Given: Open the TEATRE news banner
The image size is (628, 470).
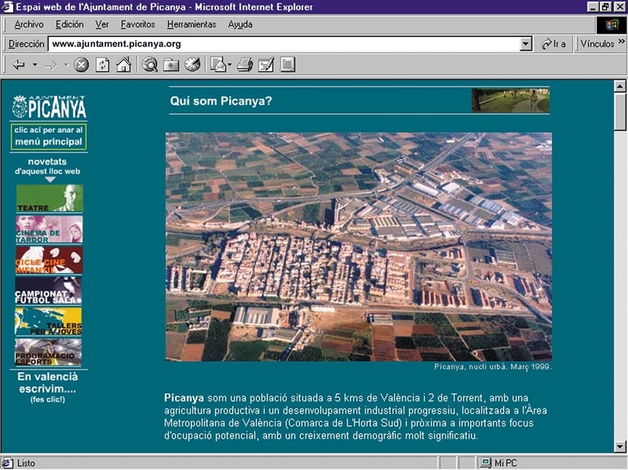Looking at the screenshot, I should click(x=49, y=198).
